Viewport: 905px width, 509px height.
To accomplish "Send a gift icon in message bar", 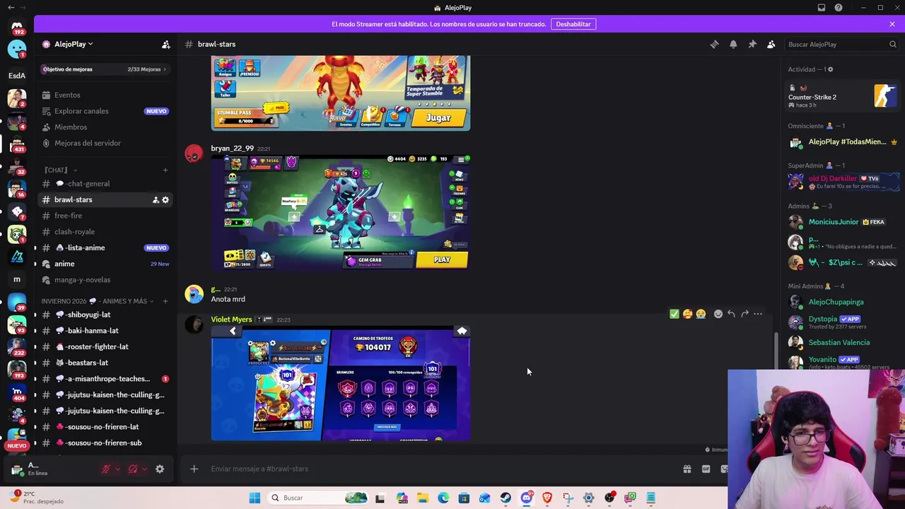I will click(x=687, y=469).
